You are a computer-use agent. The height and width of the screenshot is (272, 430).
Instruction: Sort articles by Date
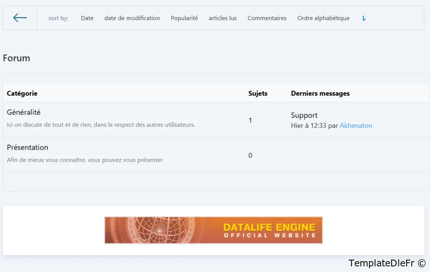click(87, 18)
